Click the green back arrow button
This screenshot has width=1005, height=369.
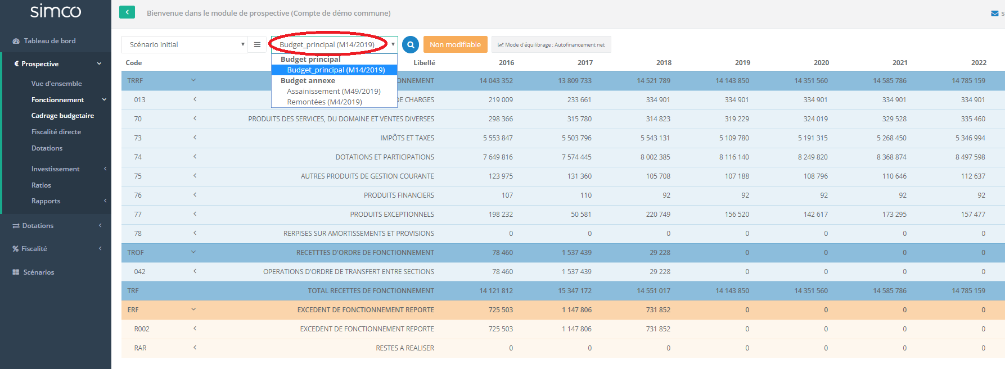pyautogui.click(x=127, y=12)
